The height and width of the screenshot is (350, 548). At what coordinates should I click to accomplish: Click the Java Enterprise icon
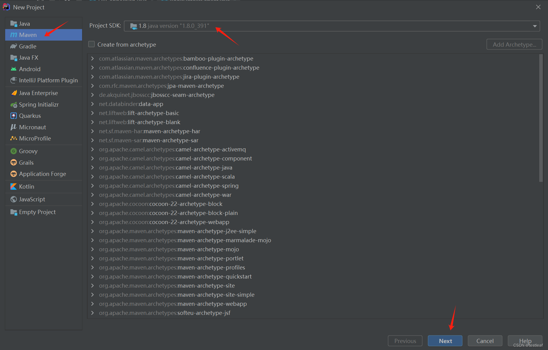[14, 93]
